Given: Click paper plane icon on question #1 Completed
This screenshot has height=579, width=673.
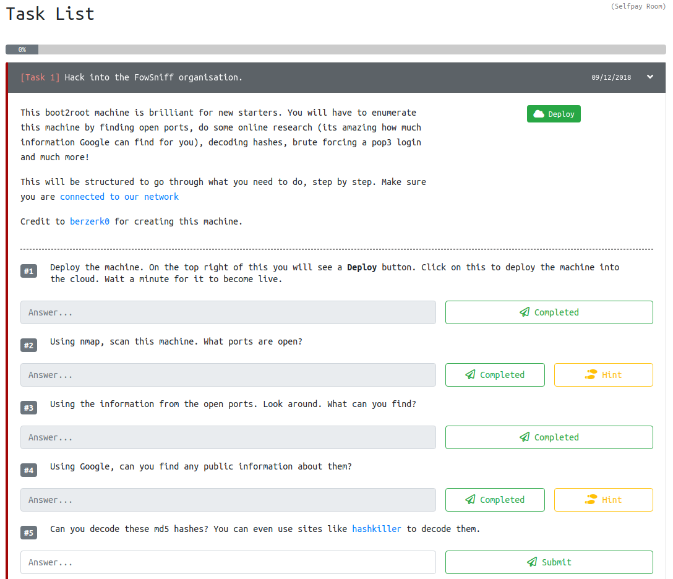Looking at the screenshot, I should pyautogui.click(x=525, y=312).
